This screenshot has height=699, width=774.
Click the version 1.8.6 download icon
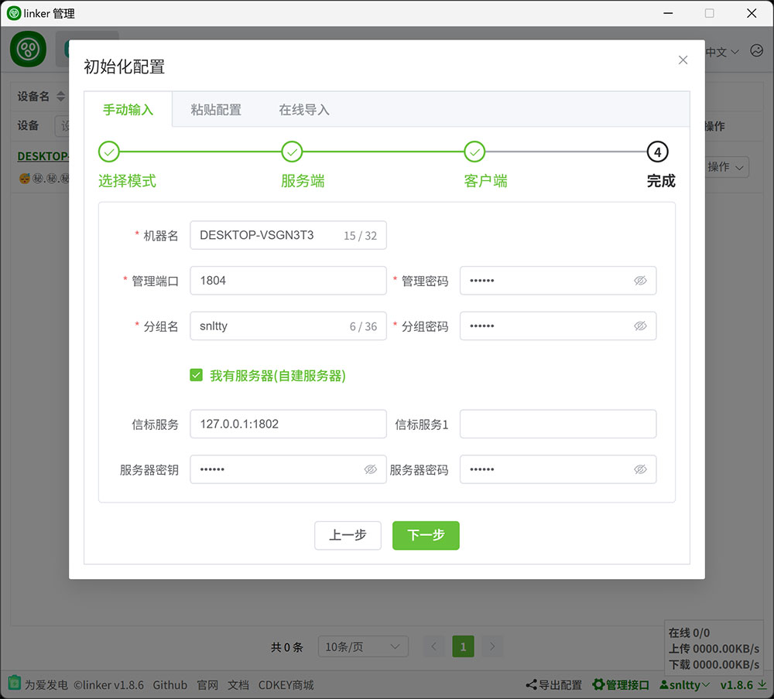[762, 684]
